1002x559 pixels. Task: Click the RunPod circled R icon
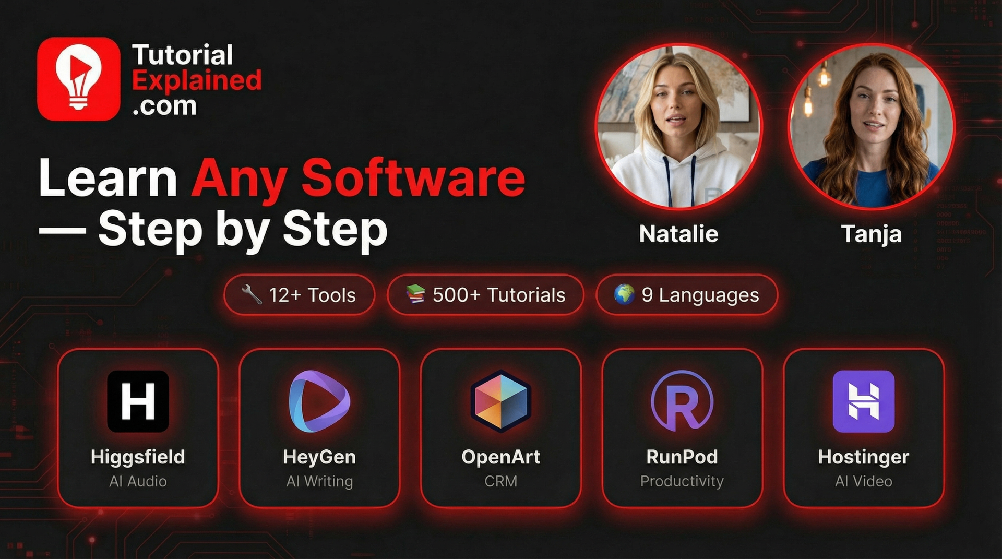[x=682, y=401]
